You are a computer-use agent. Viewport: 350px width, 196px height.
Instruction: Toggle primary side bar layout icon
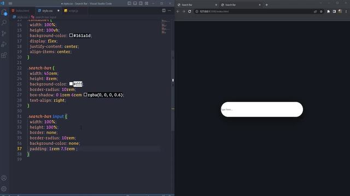(x=129, y=3)
